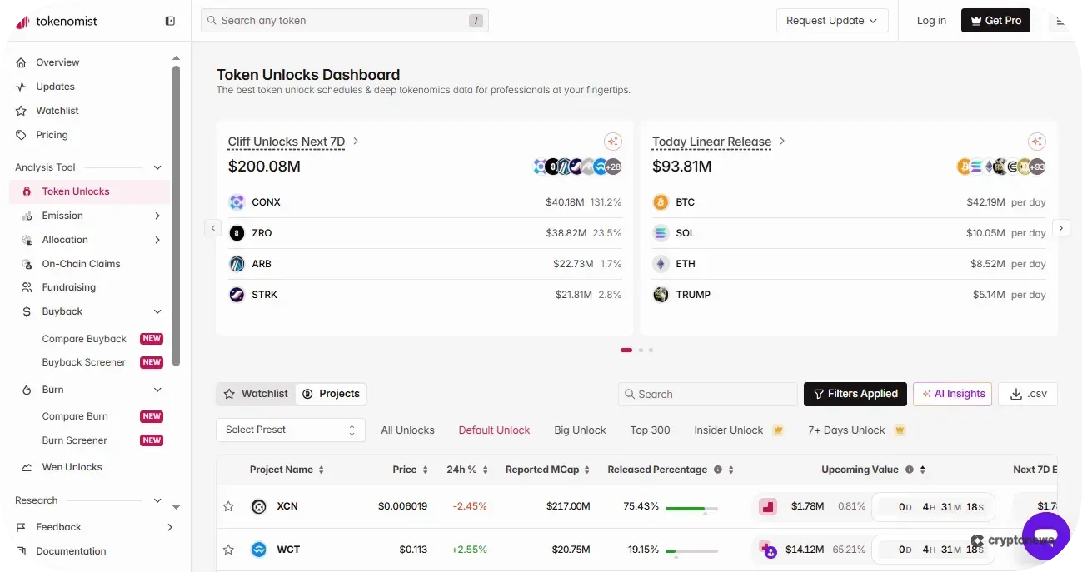Switch to the Projects tab
The height and width of the screenshot is (572, 1082).
331,393
